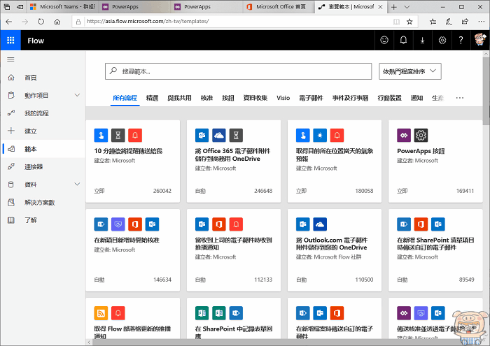The image size is (490, 346).
Task: Show more categories with the ellipsis
Action: [x=460, y=99]
